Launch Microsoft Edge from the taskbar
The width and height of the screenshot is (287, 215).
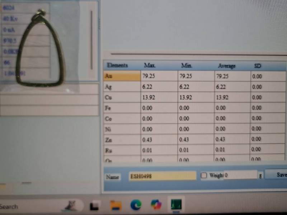136,205
